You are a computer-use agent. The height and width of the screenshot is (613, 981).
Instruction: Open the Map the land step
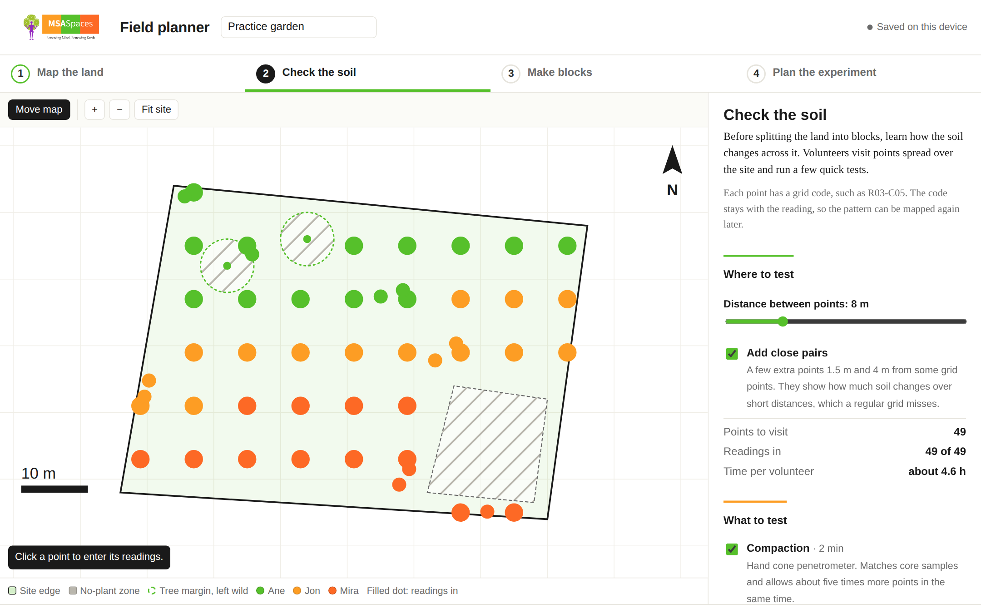coord(123,74)
